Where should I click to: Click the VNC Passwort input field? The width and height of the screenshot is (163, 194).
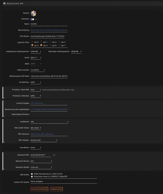(x=49, y=134)
